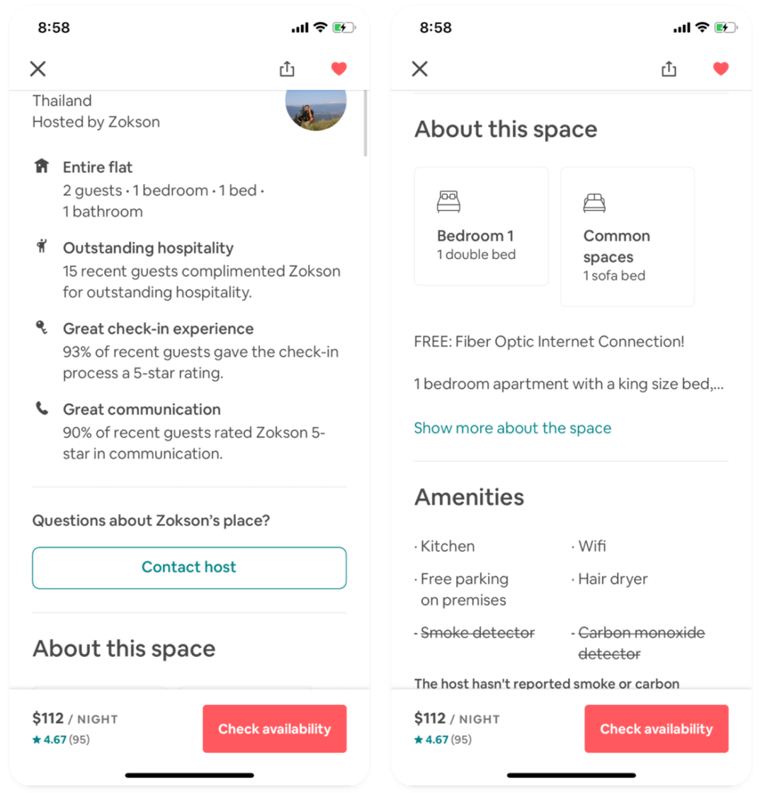765x793 pixels.
Task: Toggle the red heart favorite on left screen
Action: [339, 69]
